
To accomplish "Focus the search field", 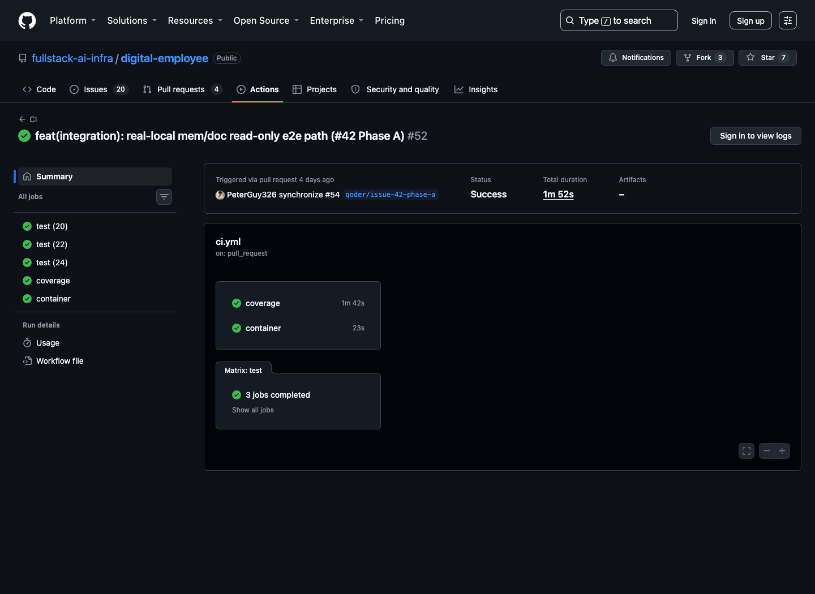I will [619, 20].
